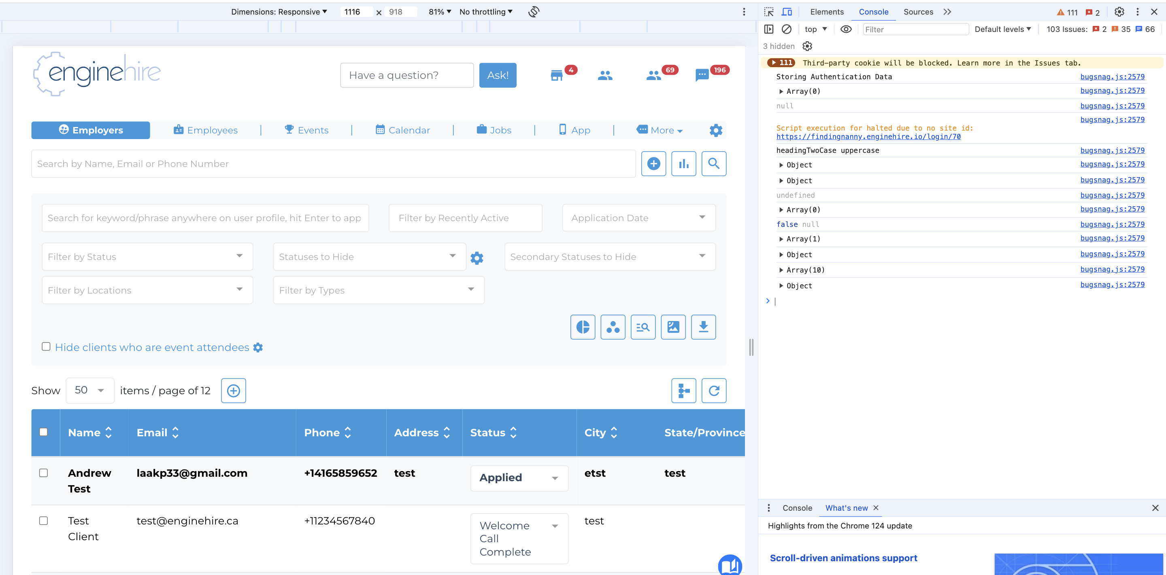Click the Search by Name, Email or Phone field
The image size is (1166, 575).
click(x=334, y=163)
